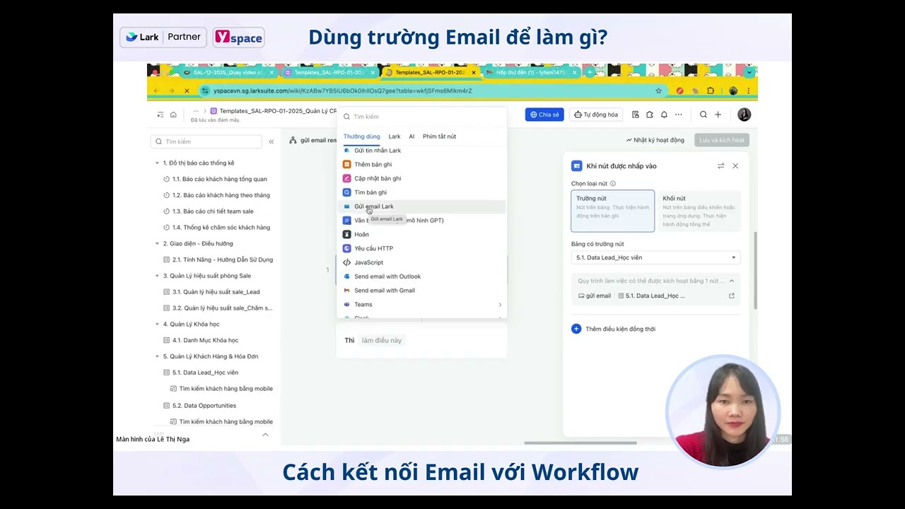The image size is (905, 509).
Task: Focus the action search field Tìm kiếm
Action: pyautogui.click(x=421, y=117)
